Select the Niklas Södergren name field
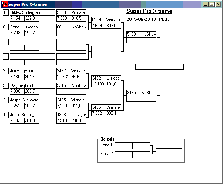The height and width of the screenshot is (184, 223). pyautogui.click(x=32, y=12)
